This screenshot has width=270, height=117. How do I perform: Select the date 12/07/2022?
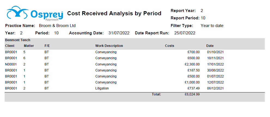(216, 82)
